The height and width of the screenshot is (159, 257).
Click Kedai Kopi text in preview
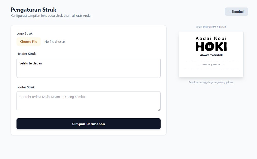[211, 38]
